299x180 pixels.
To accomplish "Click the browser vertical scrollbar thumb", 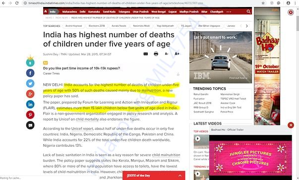I will tap(298, 23).
